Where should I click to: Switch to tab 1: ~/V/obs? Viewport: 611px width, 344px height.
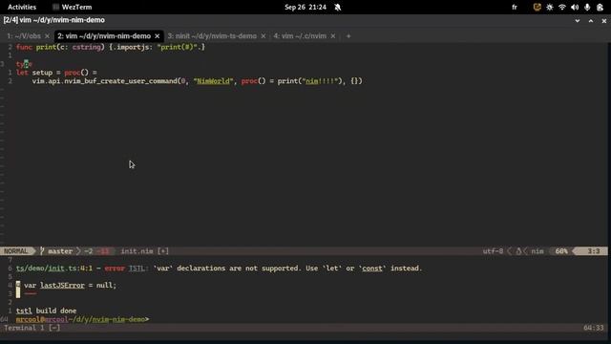pyautogui.click(x=24, y=36)
